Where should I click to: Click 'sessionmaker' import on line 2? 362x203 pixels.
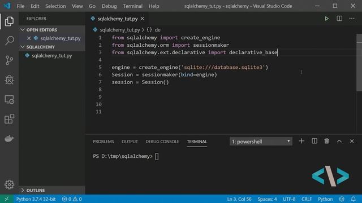pyautogui.click(x=211, y=45)
